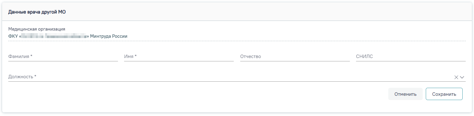Click the required asterisk beside Фамилия
474x116 pixels.
(x=31, y=56)
